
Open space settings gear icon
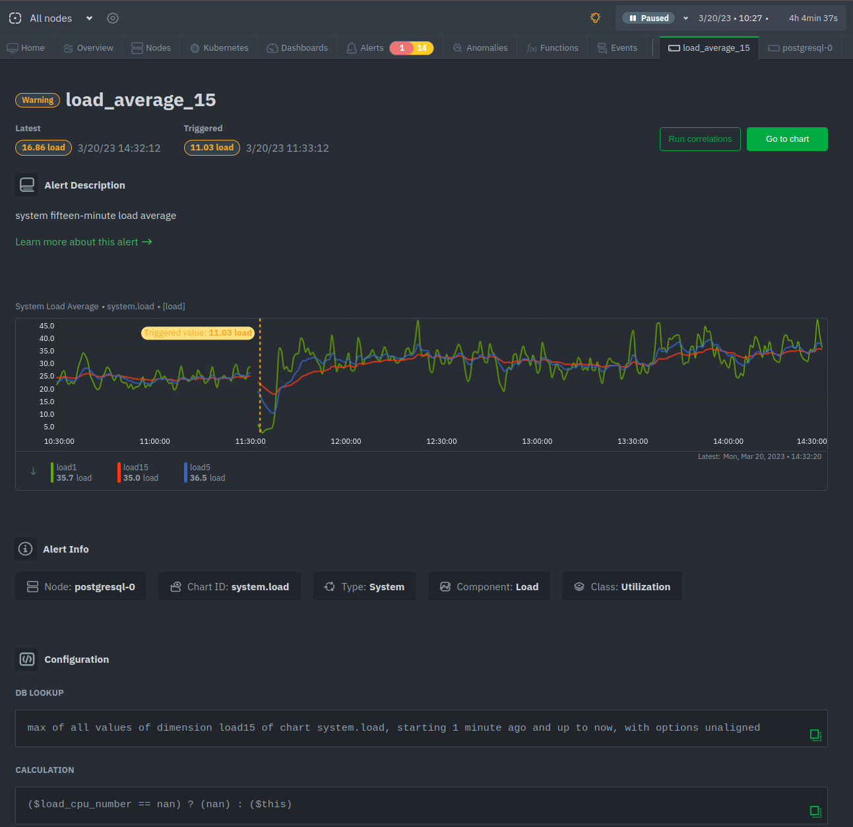(x=113, y=18)
